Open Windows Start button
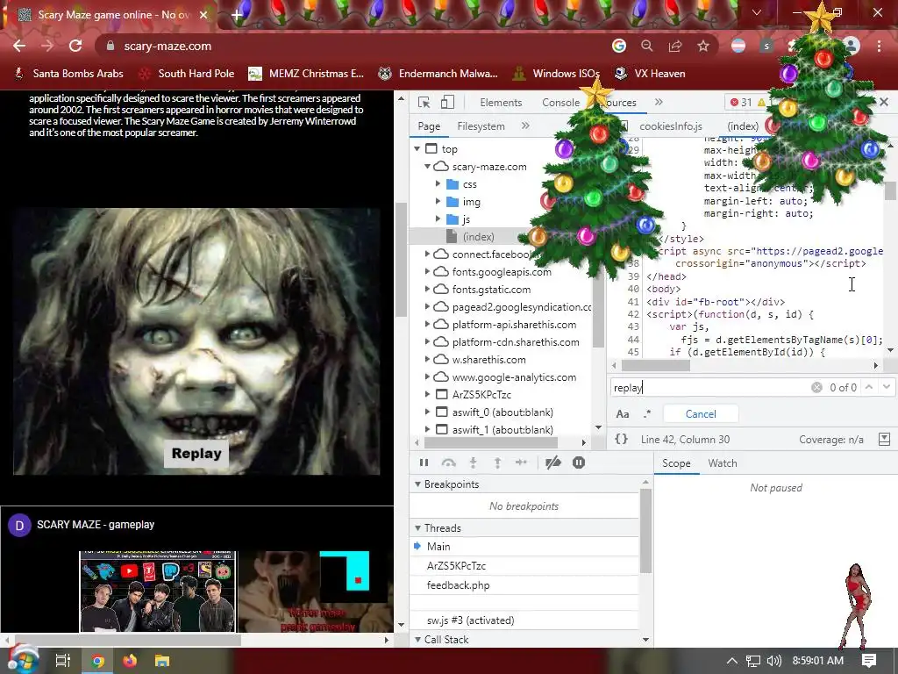 [x=23, y=661]
